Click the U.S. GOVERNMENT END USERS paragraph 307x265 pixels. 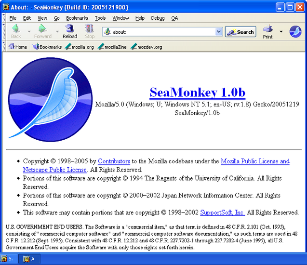(x=151, y=237)
